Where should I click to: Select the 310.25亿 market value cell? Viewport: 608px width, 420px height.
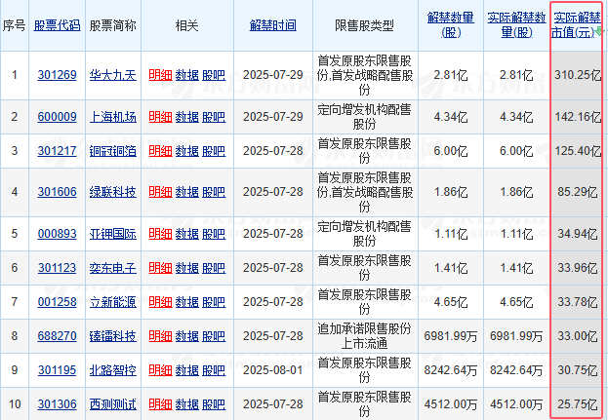coord(578,75)
